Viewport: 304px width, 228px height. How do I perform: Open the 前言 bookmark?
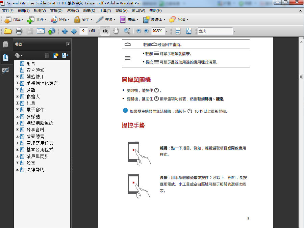pos(31,63)
